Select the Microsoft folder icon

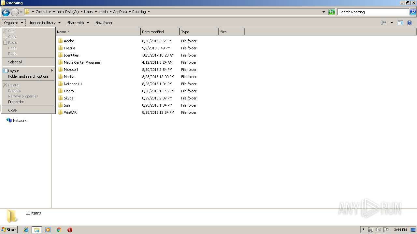click(60, 70)
